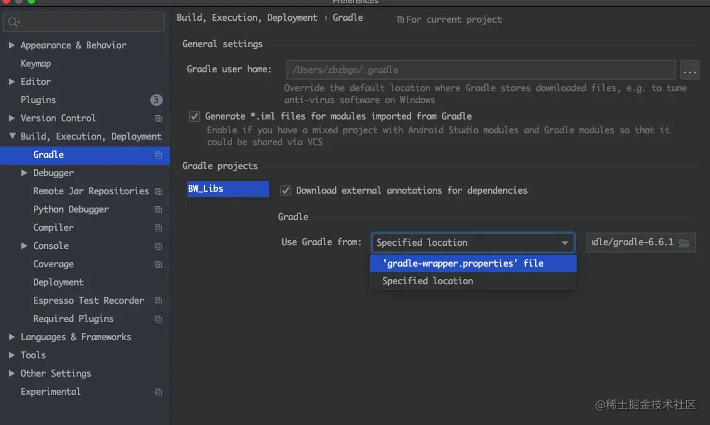Click the folder browse icon for Gradle path
The width and height of the screenshot is (710, 425).
tap(684, 243)
